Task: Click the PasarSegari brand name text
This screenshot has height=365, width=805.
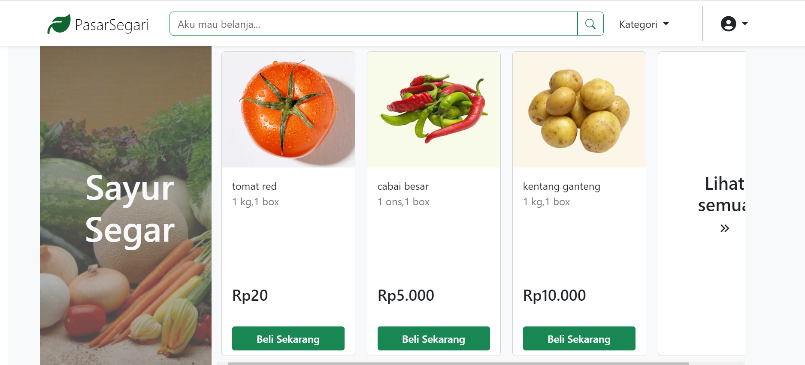Action: pos(112,24)
